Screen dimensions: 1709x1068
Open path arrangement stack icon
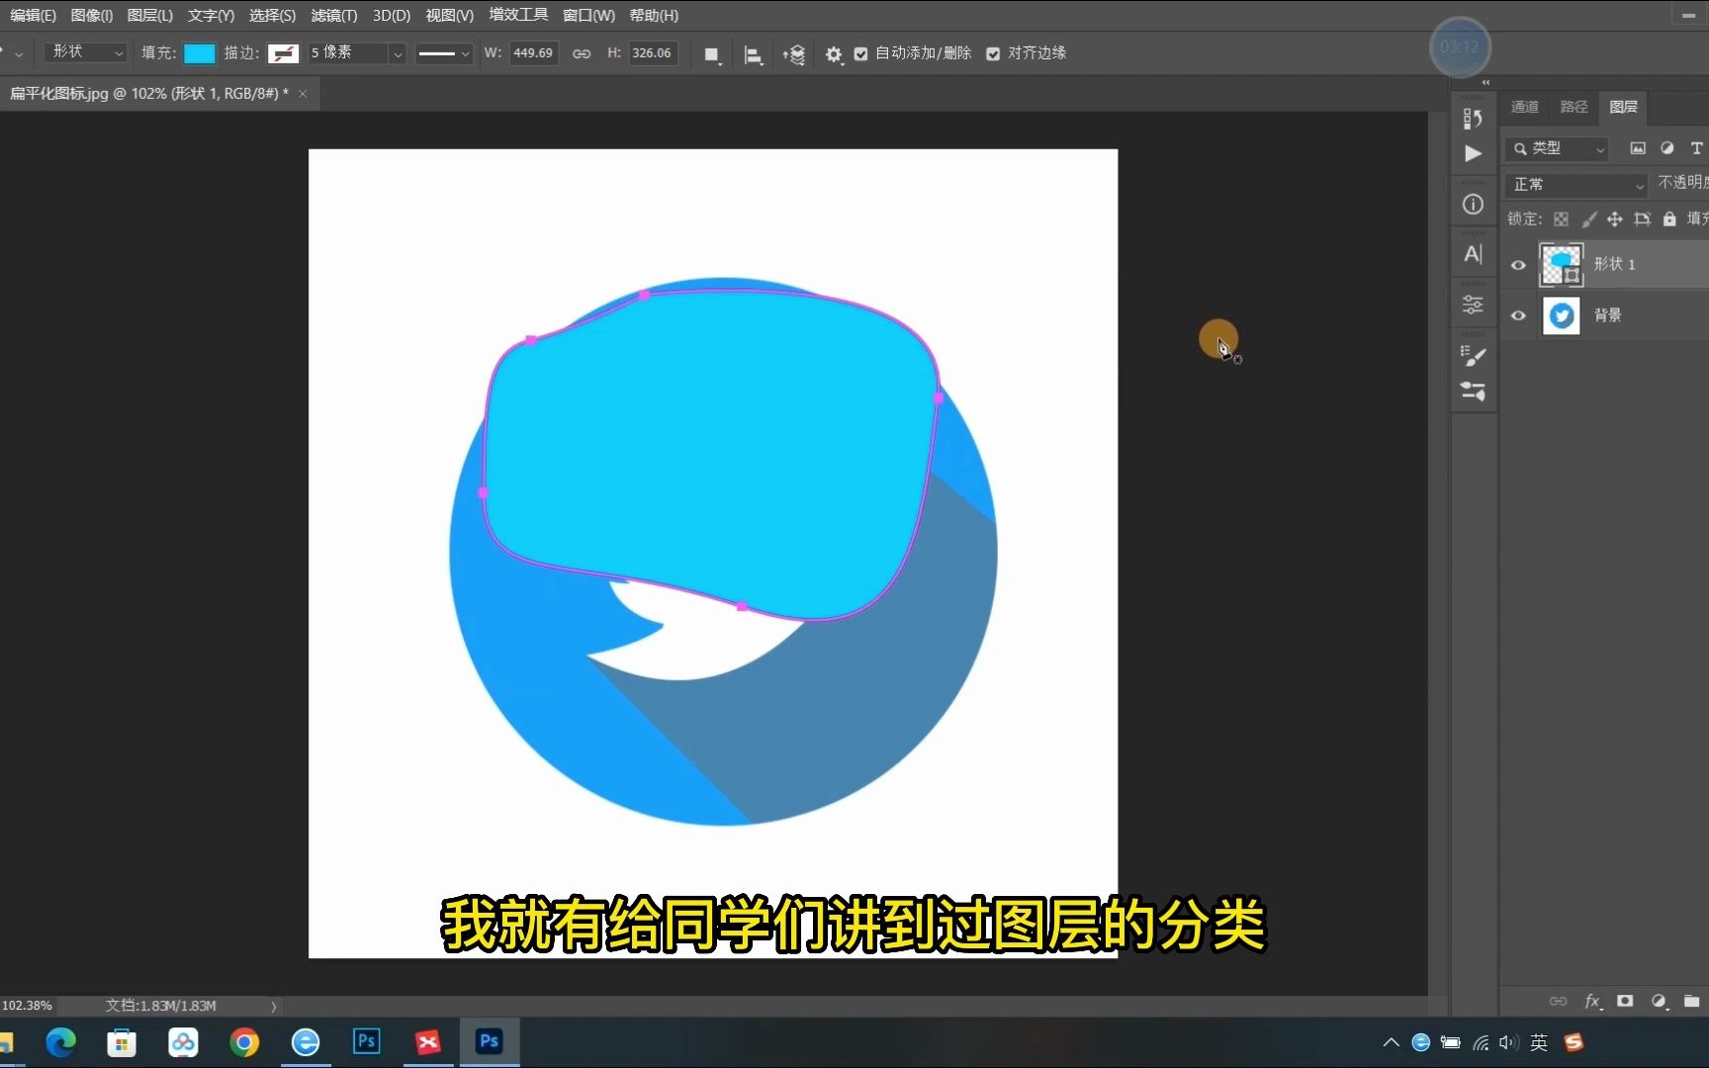click(794, 54)
